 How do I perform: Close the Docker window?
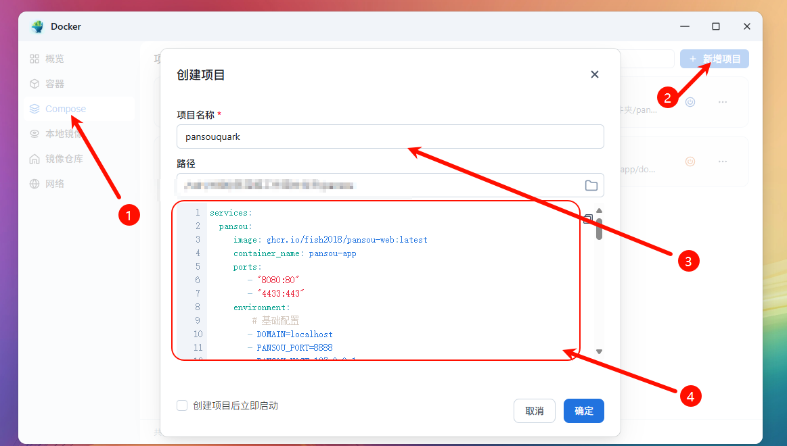point(747,26)
